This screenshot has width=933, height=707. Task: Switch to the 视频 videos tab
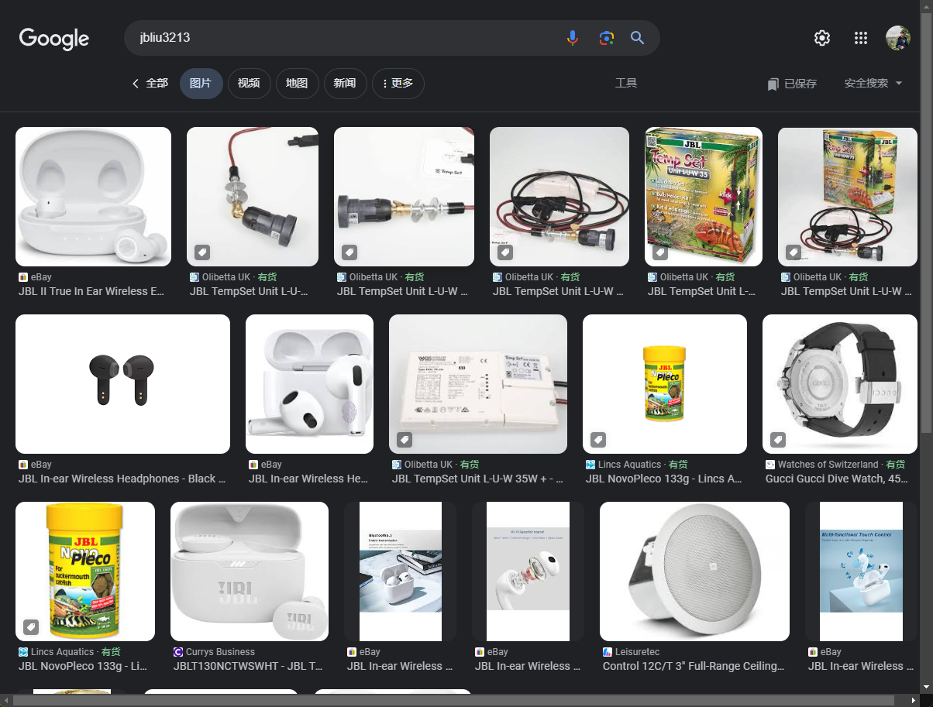tap(249, 84)
